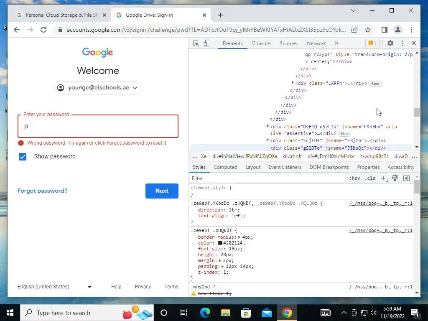The image size is (428, 321).
Task: Expand the padding property triangle
Action: [x=223, y=266]
